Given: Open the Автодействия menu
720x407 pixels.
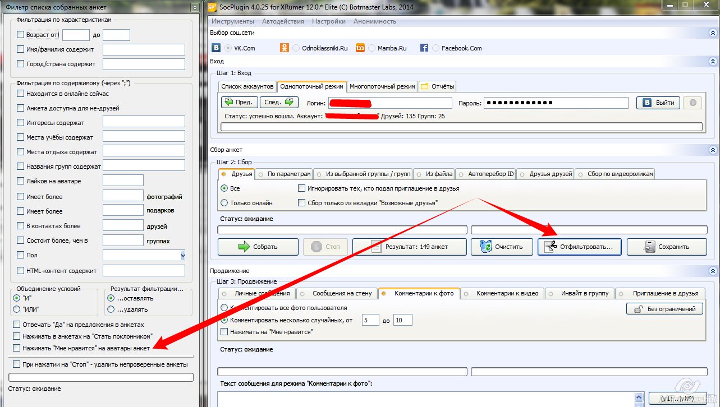Looking at the screenshot, I should (x=283, y=21).
